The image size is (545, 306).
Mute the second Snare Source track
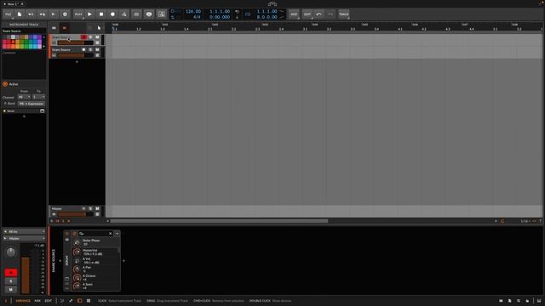[97, 49]
